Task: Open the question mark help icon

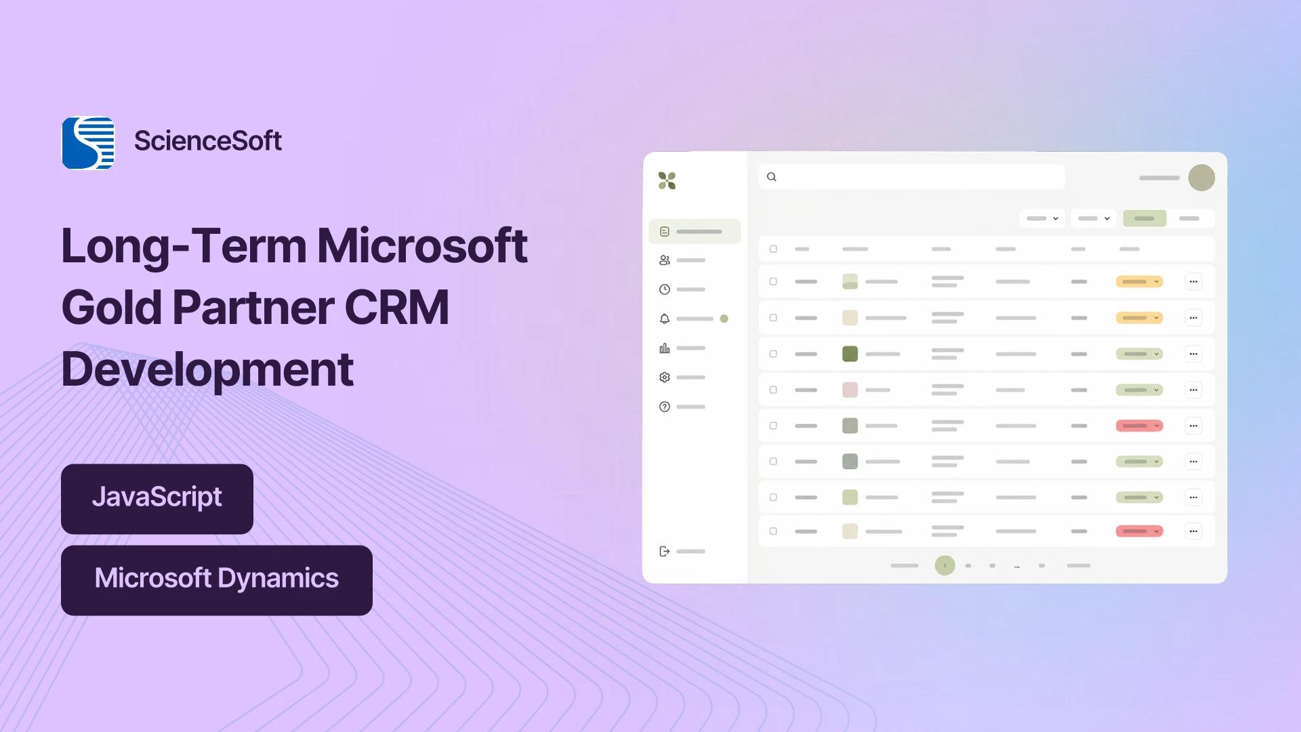Action: (665, 407)
